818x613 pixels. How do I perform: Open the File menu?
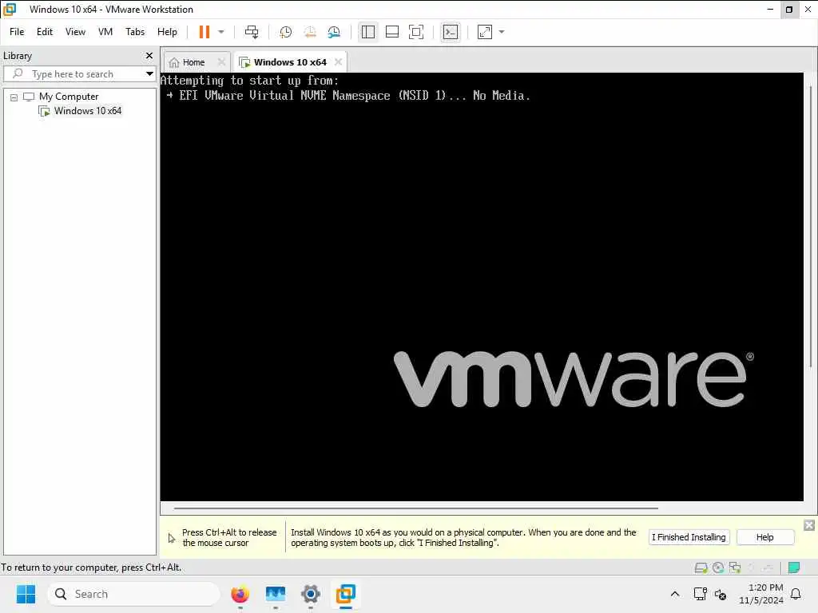pos(17,32)
